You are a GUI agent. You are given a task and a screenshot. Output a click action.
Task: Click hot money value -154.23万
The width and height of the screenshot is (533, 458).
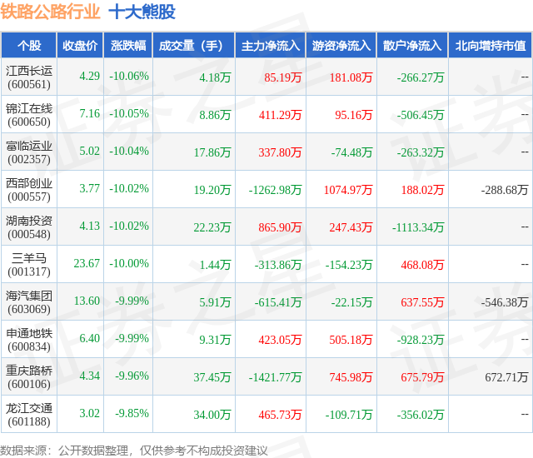point(349,265)
